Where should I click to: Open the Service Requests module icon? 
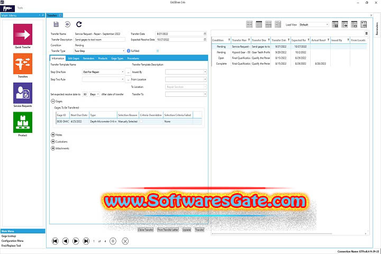pyautogui.click(x=23, y=93)
